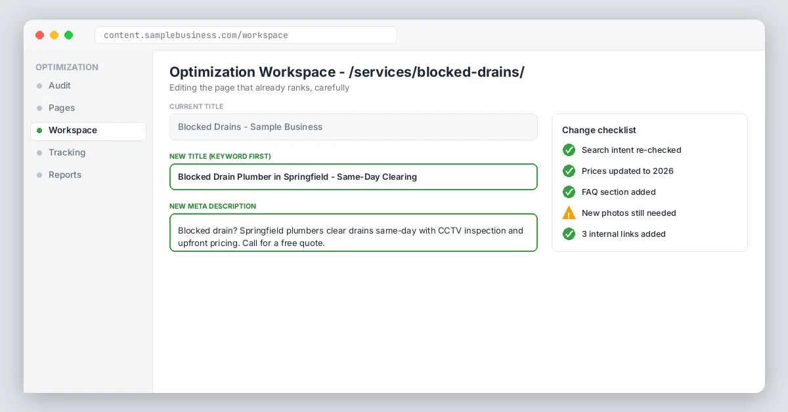
Task: Toggle the FAQ section added checkmark
Action: point(569,192)
